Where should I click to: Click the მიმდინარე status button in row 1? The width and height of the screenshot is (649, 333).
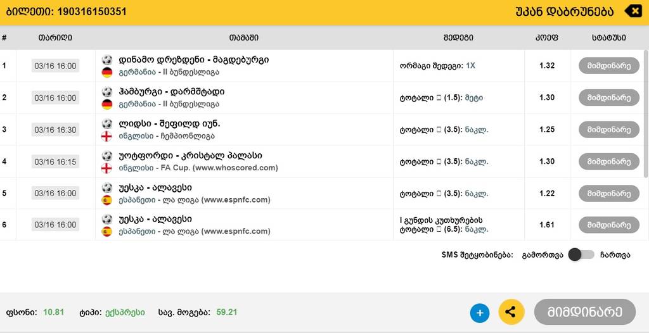(609, 65)
